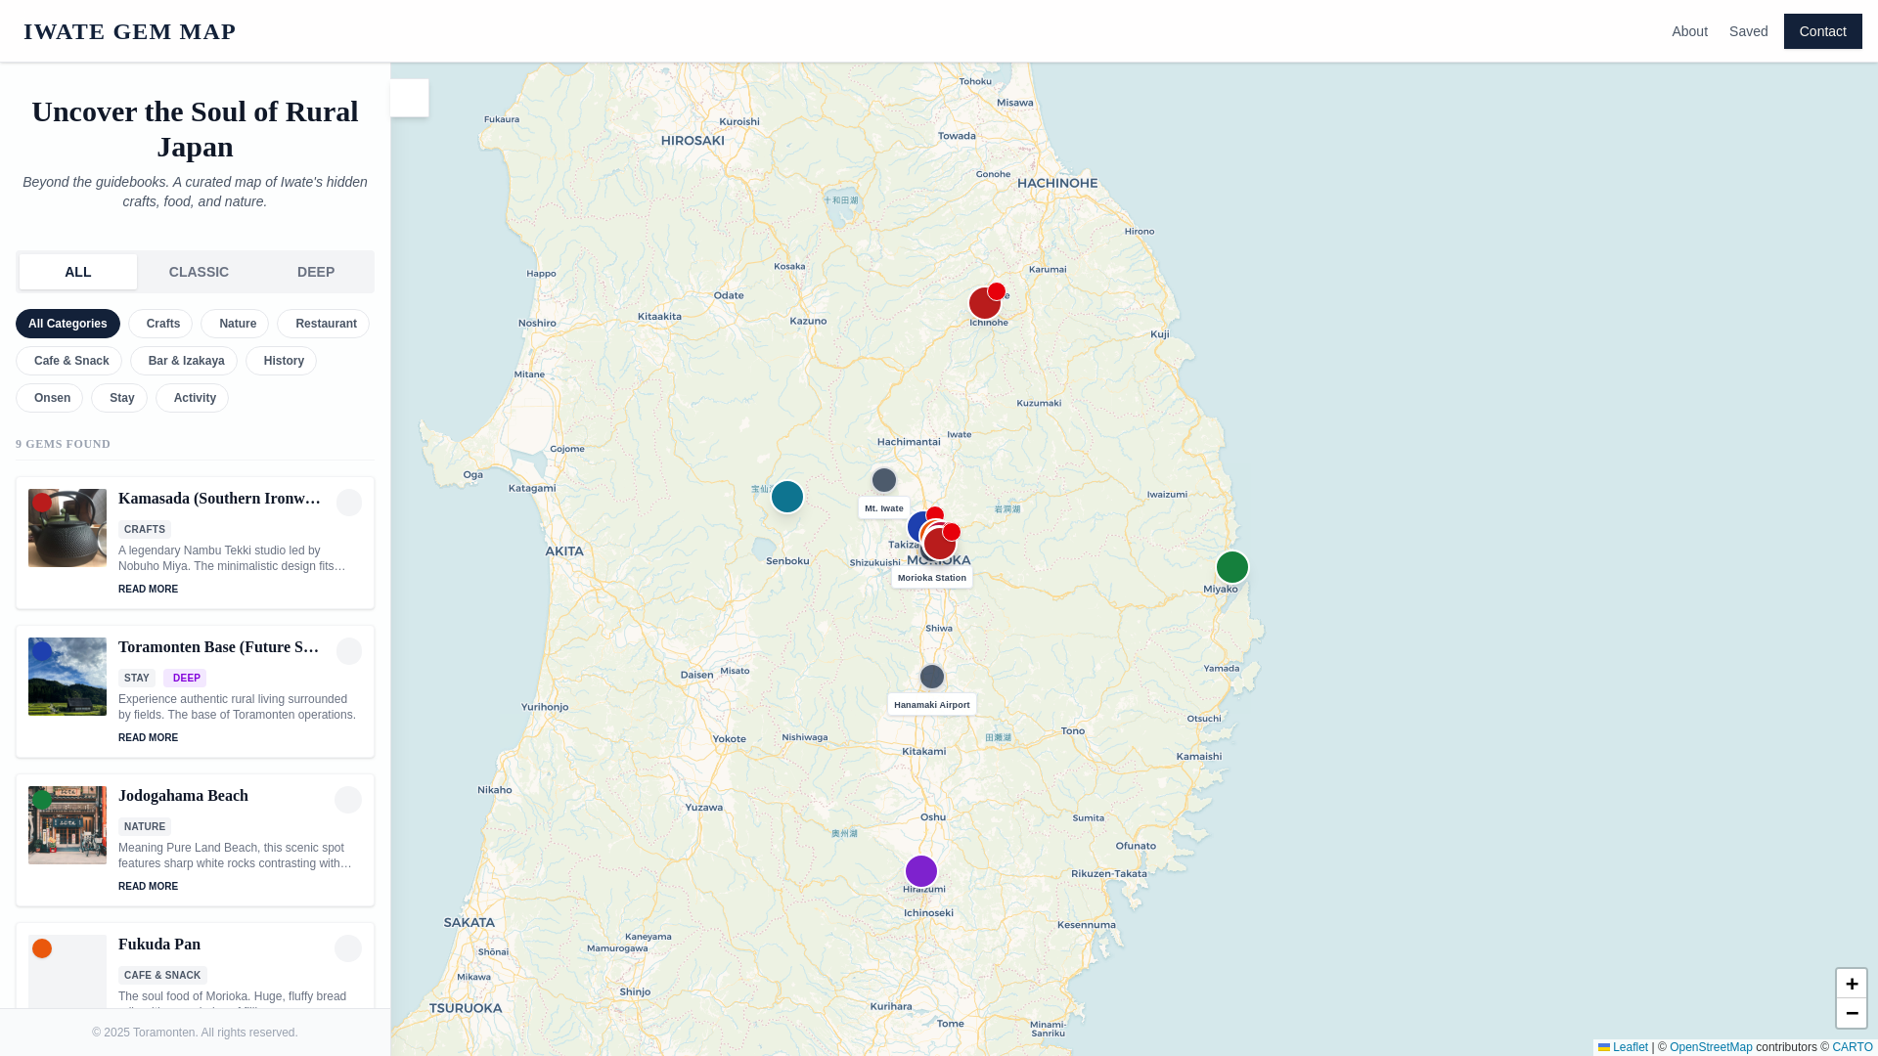Toggle sidebar with map corner button
Viewport: 1878px width, 1056px height.
click(x=410, y=98)
